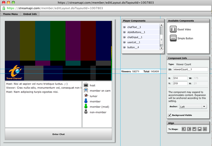Toggle visibility of styleButtons__1
This screenshot has width=212, height=146.
point(125,32)
